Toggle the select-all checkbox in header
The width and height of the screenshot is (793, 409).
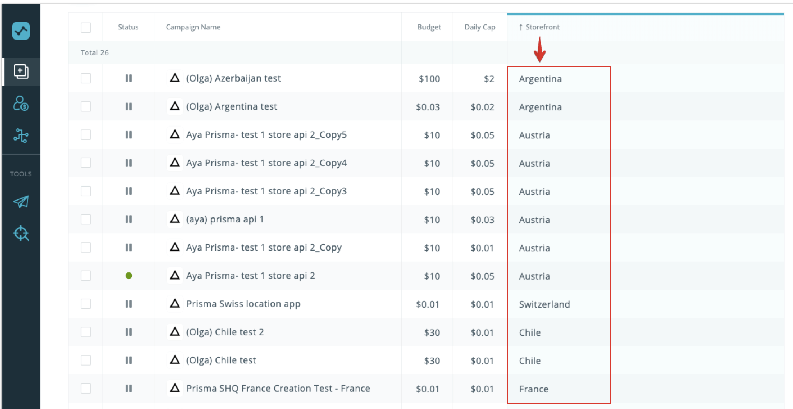pos(85,27)
